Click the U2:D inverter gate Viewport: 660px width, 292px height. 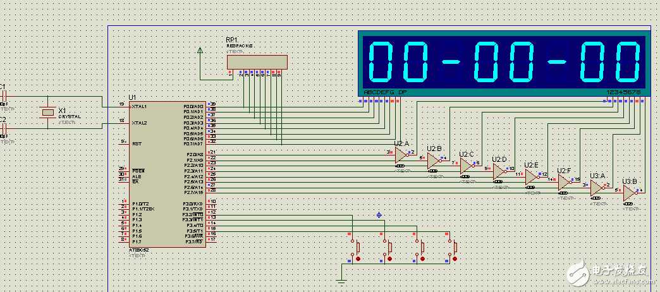[x=499, y=172]
